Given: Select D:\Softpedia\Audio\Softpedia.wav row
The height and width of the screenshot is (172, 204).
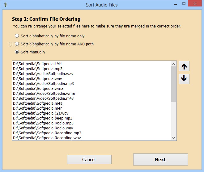Looking at the screenshot, I should click(92, 74).
